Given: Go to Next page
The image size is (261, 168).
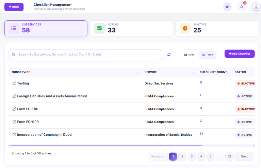Looking at the screenshot, I should coord(244,156).
